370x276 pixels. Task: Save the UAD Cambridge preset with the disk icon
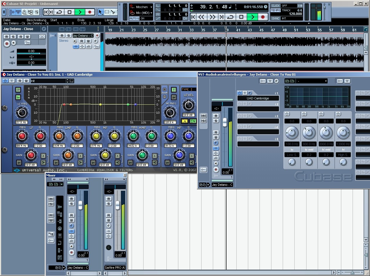click(x=72, y=81)
